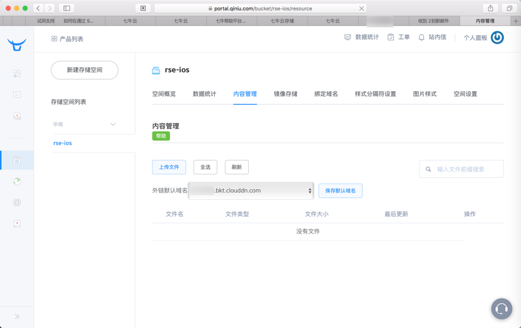Click the 全选 button
This screenshot has height=328, width=521.
tap(205, 167)
